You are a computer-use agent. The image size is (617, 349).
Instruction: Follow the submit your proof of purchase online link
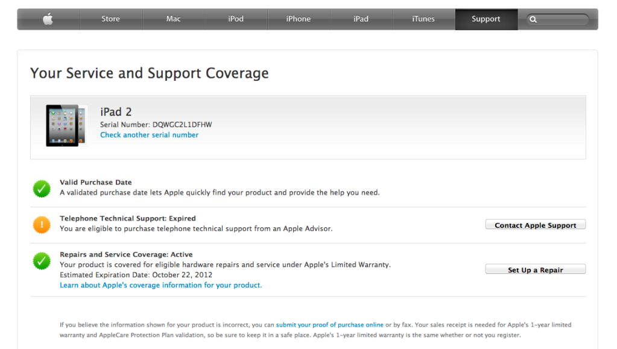point(329,325)
